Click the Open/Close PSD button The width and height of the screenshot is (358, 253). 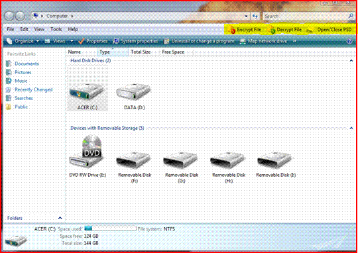[x=329, y=30]
